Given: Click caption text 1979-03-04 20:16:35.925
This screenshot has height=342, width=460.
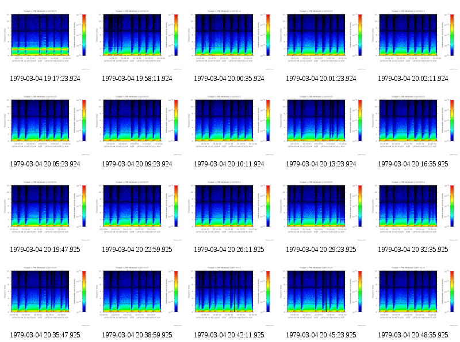Looking at the screenshot, I should 413,164.
